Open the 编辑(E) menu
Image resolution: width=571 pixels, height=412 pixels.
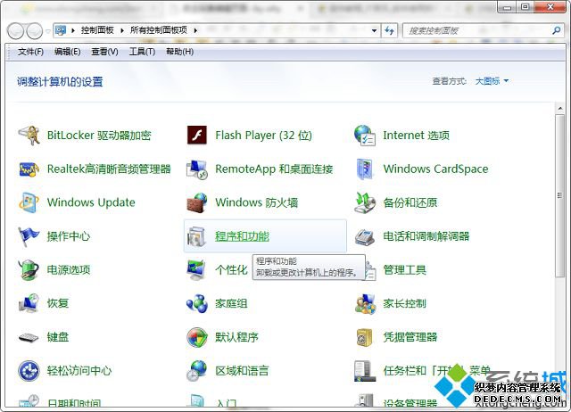click(x=68, y=52)
